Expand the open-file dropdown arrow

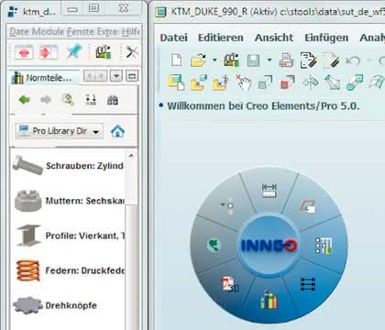pos(214,60)
